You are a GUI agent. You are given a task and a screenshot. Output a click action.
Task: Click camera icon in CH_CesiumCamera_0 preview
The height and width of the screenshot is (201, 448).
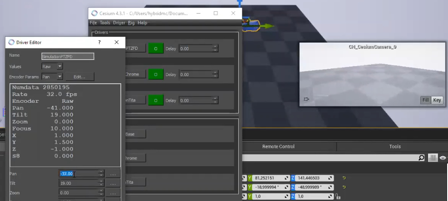tap(306, 99)
